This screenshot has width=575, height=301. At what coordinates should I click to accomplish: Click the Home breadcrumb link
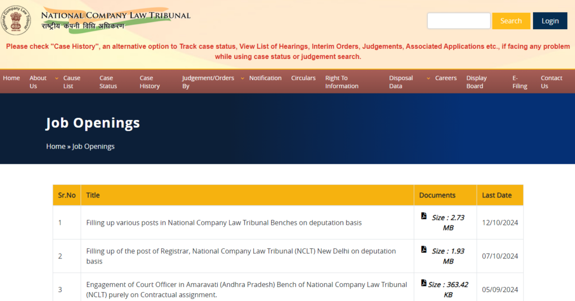pyautogui.click(x=56, y=146)
